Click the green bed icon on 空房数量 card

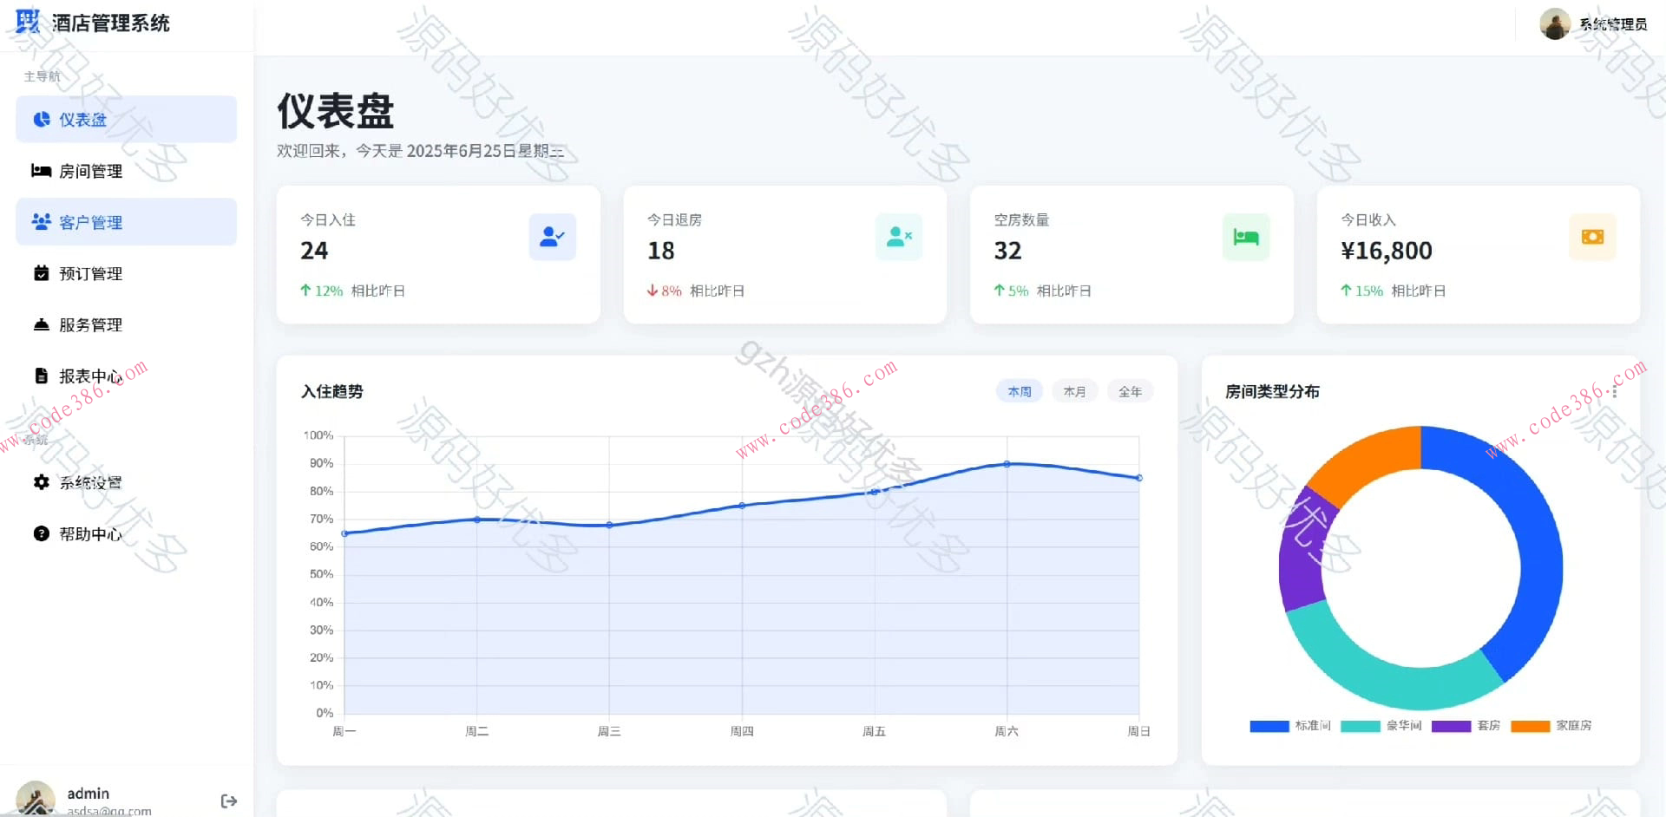point(1245,237)
